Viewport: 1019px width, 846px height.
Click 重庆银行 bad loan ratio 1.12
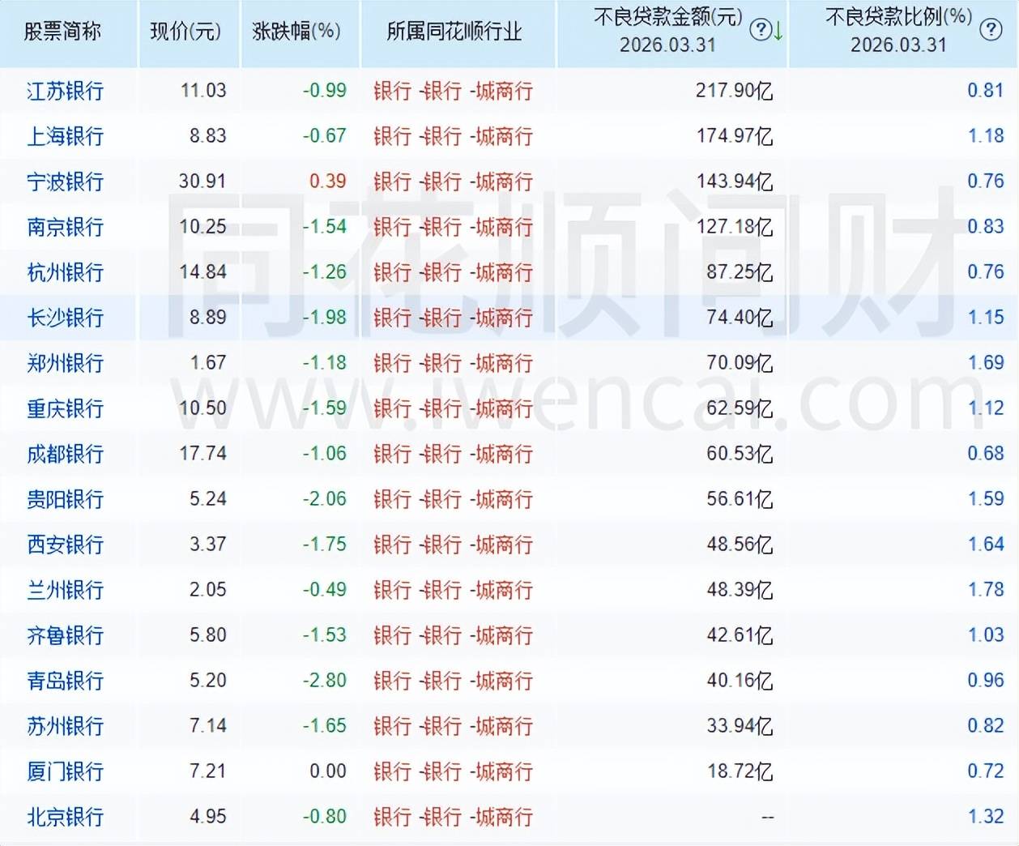[x=986, y=408]
